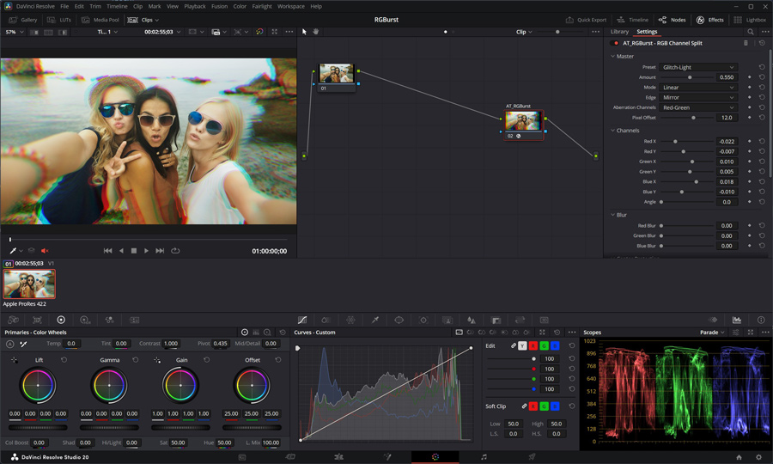The height and width of the screenshot is (464, 773).
Task: Open the Gallery panel
Action: coord(23,20)
